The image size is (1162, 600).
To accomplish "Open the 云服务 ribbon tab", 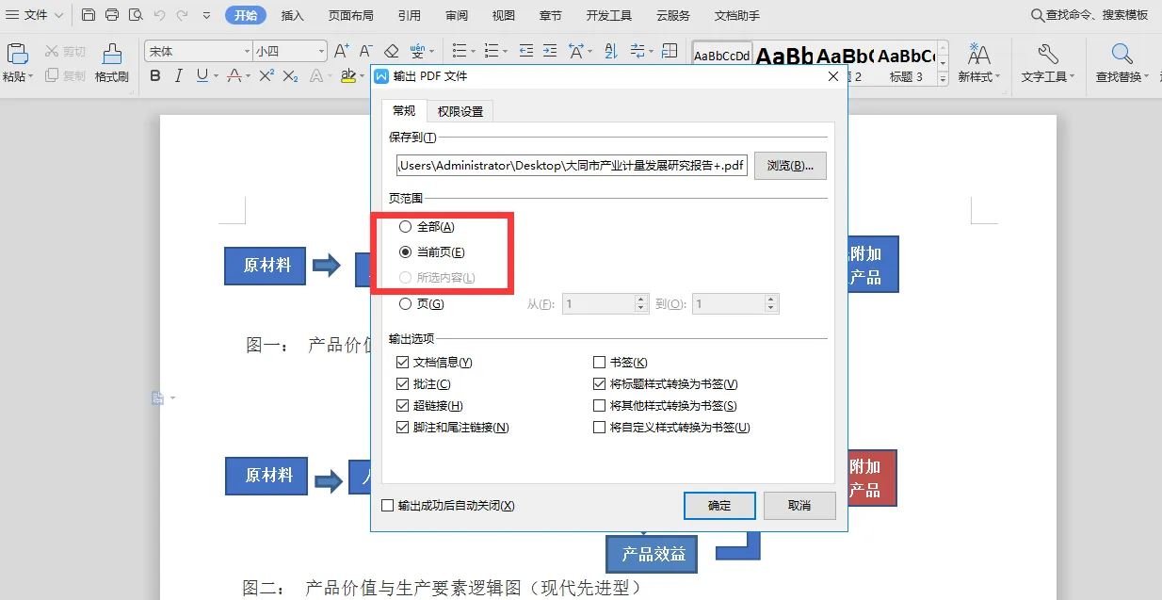I will point(673,16).
